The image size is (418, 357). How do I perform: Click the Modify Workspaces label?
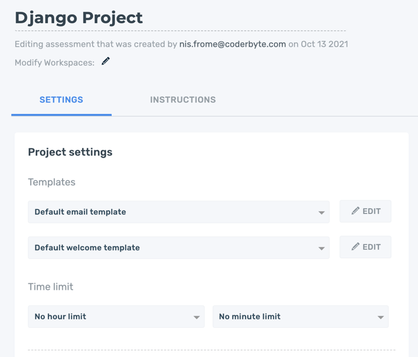pos(55,62)
